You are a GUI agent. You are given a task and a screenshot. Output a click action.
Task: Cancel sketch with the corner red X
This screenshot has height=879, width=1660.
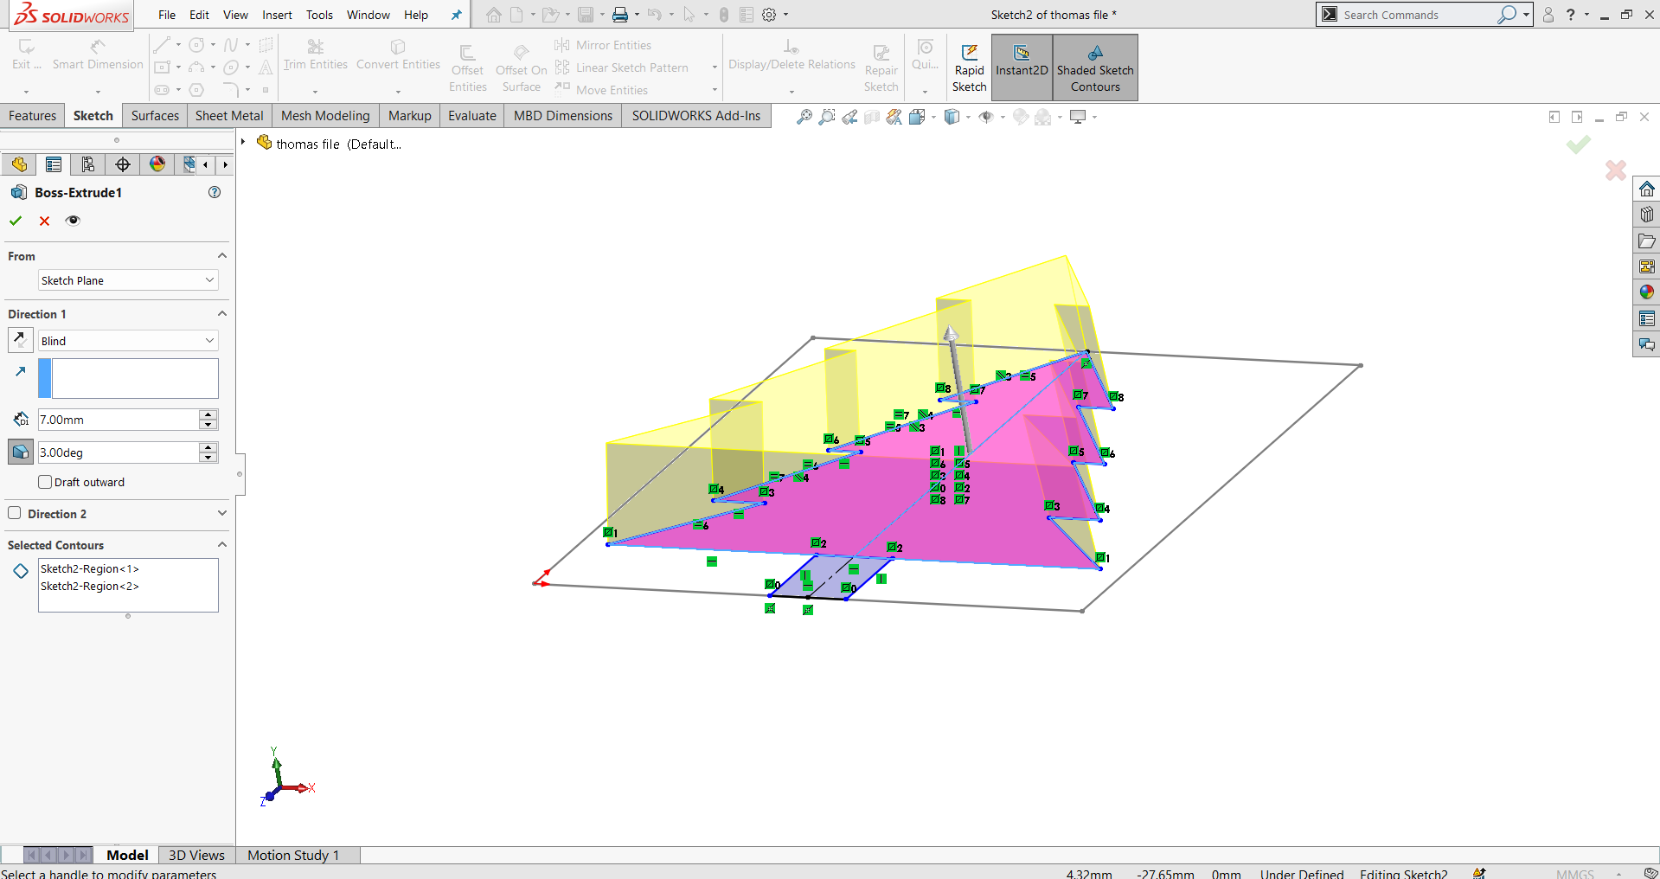pos(1615,170)
